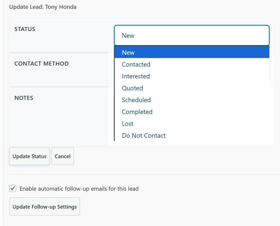Click the NOTES field label
This screenshot has width=280, height=226.
pyautogui.click(x=24, y=98)
